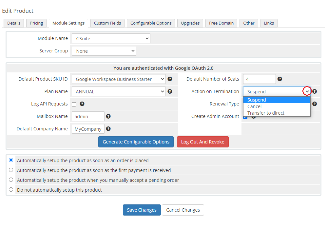The width and height of the screenshot is (327, 228).
Task: Choose Cancel in the termination list
Action: [x=277, y=106]
